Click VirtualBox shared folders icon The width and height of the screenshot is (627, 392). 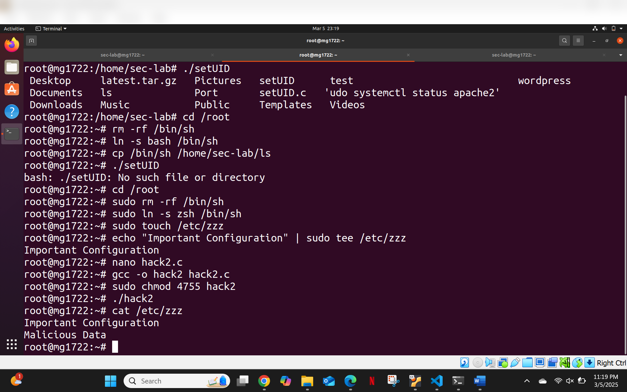(527, 363)
